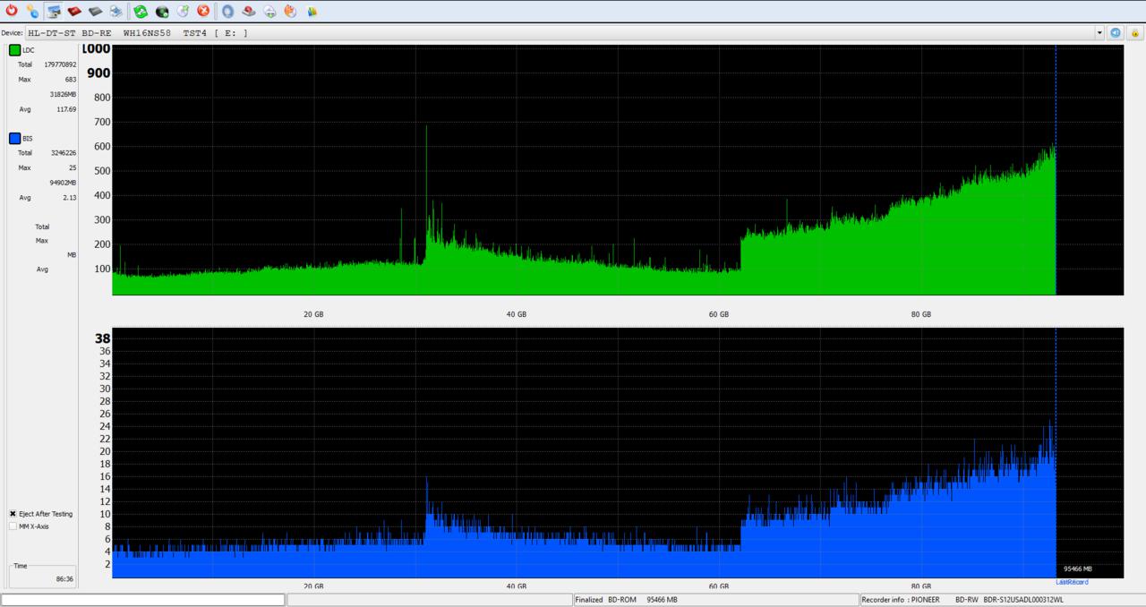
Task: Click the red X stop icon
Action: (203, 11)
